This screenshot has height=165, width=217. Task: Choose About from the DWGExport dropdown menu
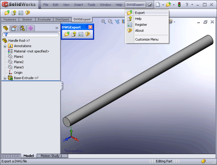point(147,31)
